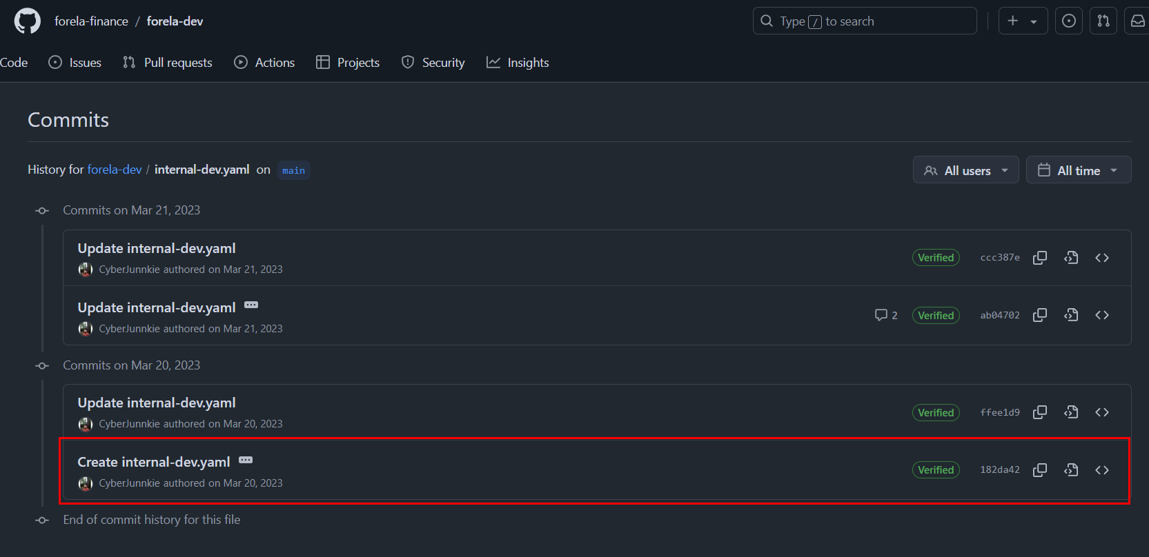Expand description of Create internal-dev.yaml commit

click(246, 460)
